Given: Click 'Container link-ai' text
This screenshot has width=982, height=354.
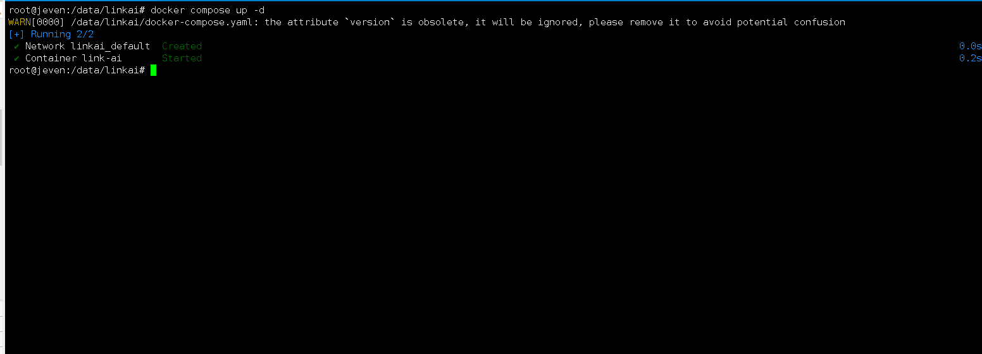Looking at the screenshot, I should pyautogui.click(x=73, y=58).
